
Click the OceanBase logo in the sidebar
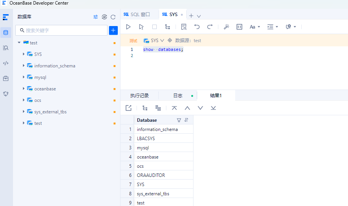(x=6, y=17)
